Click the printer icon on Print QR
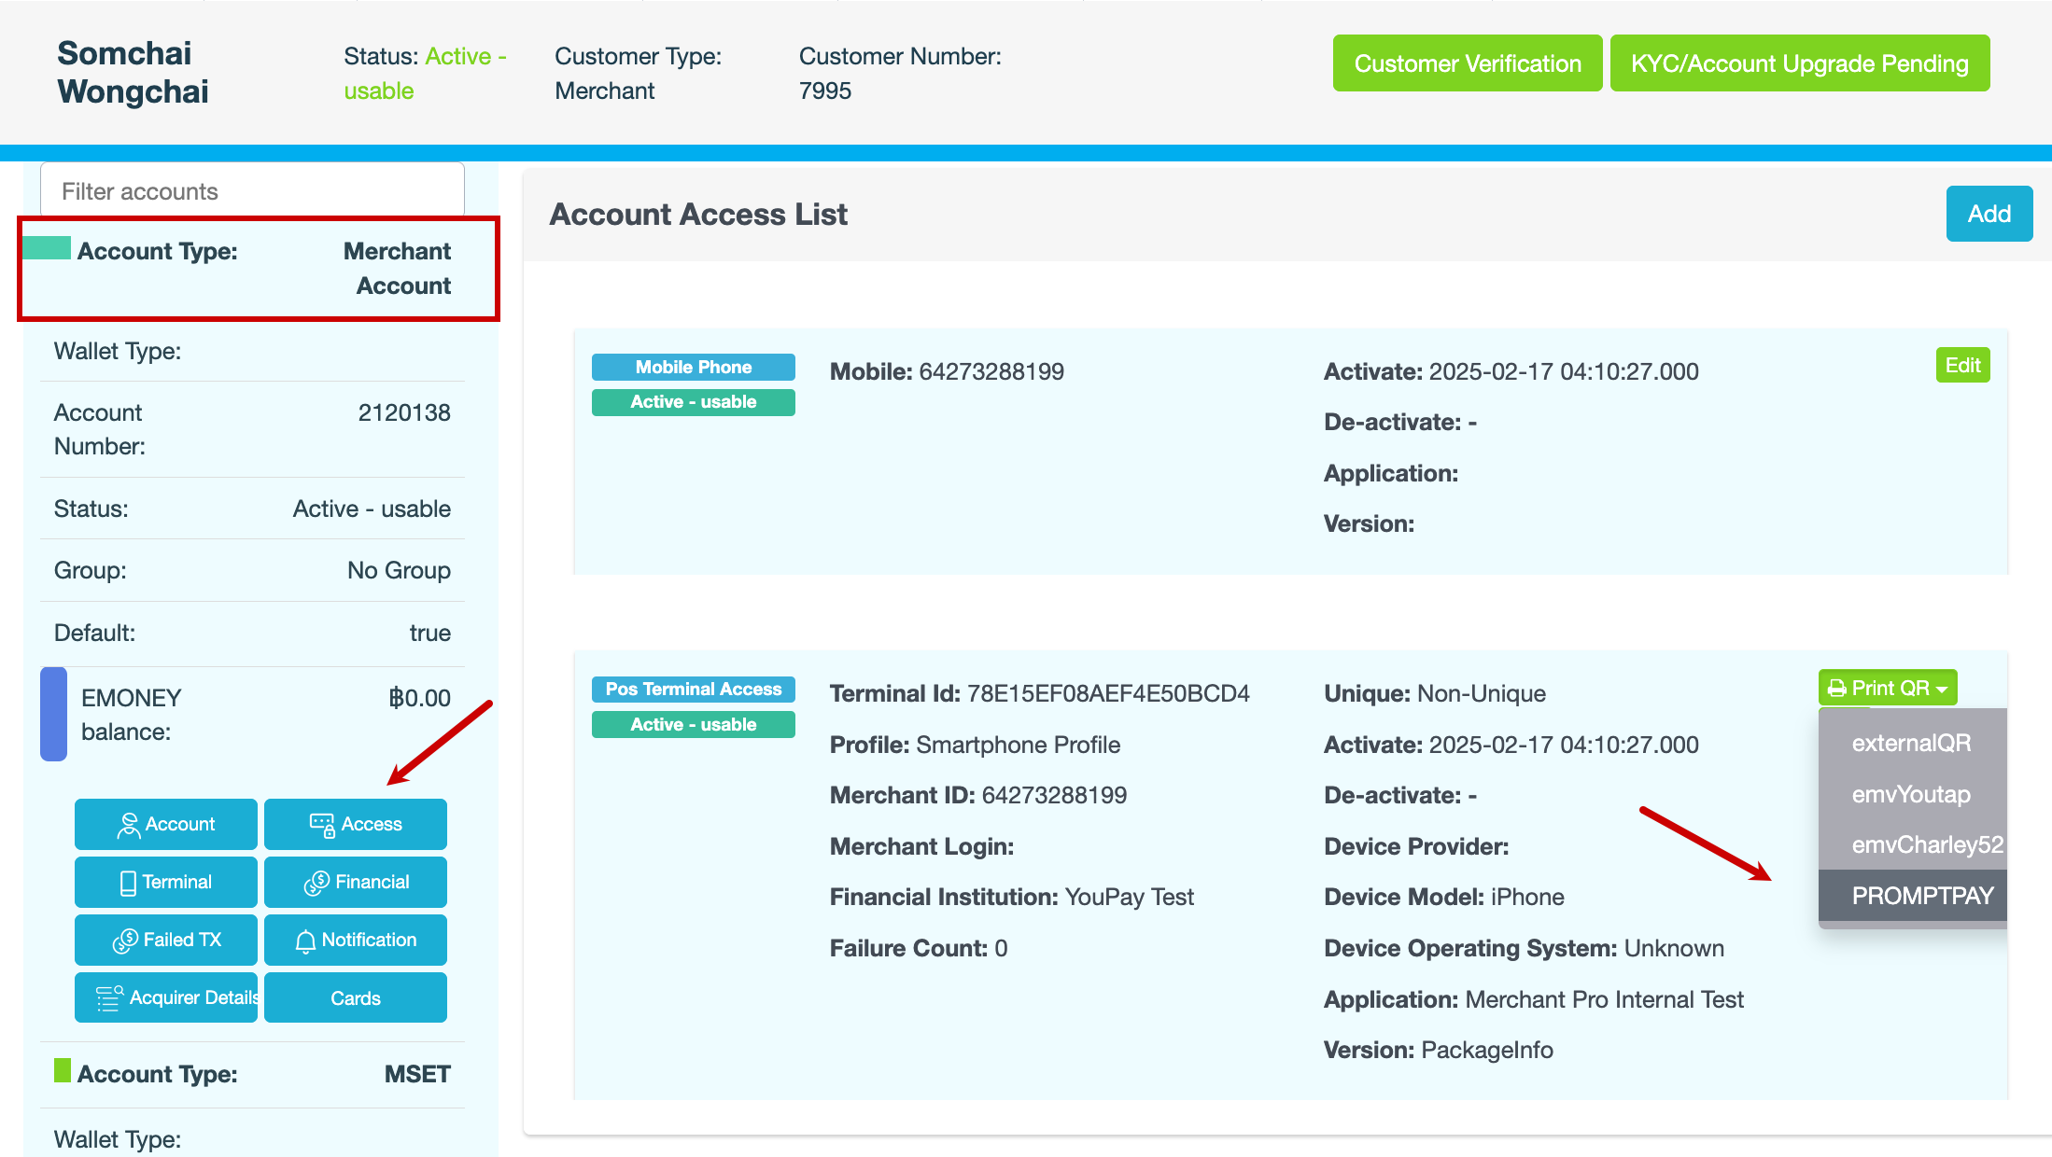The height and width of the screenshot is (1157, 2052). point(1836,689)
